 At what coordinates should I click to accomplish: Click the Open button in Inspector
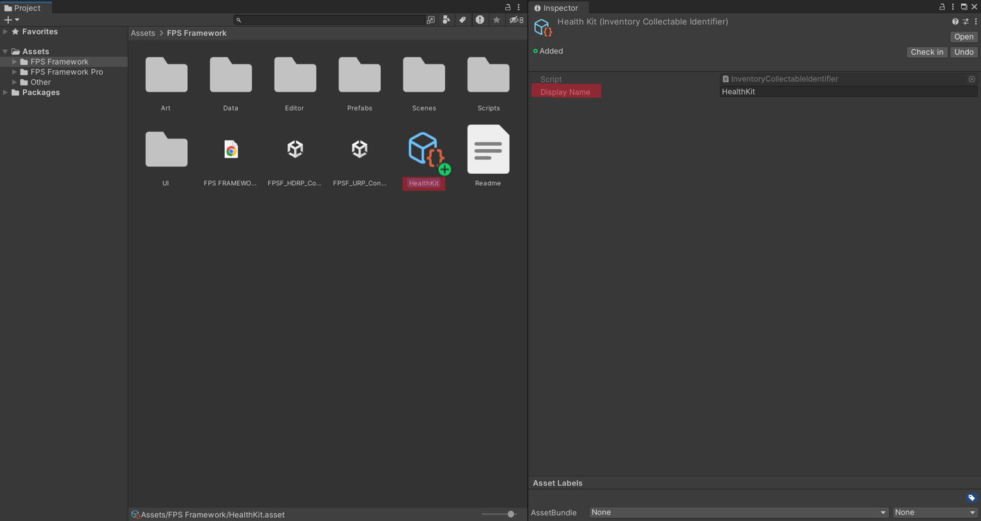(964, 37)
